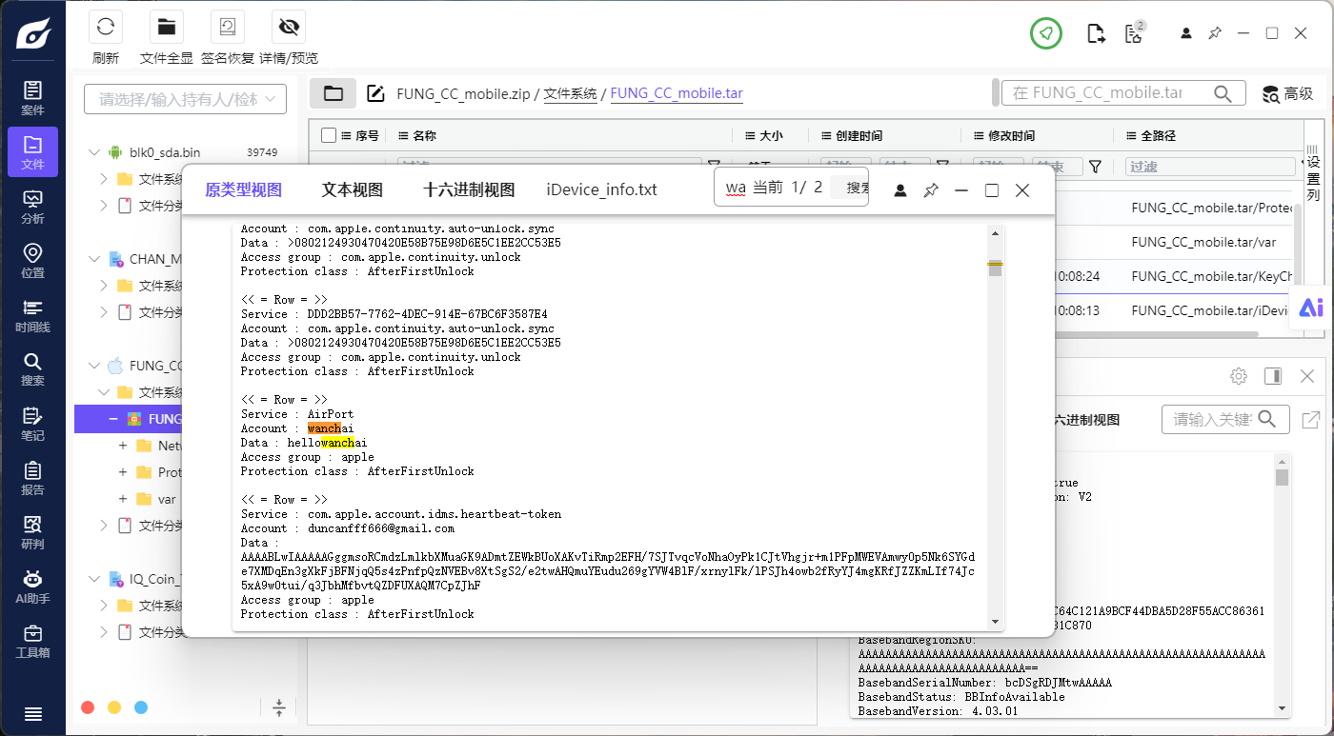Open the 报告 (Report) sidebar section
1334x736 pixels.
pos(32,478)
